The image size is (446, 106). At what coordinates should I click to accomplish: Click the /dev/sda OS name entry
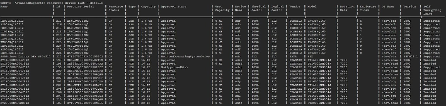386,57
